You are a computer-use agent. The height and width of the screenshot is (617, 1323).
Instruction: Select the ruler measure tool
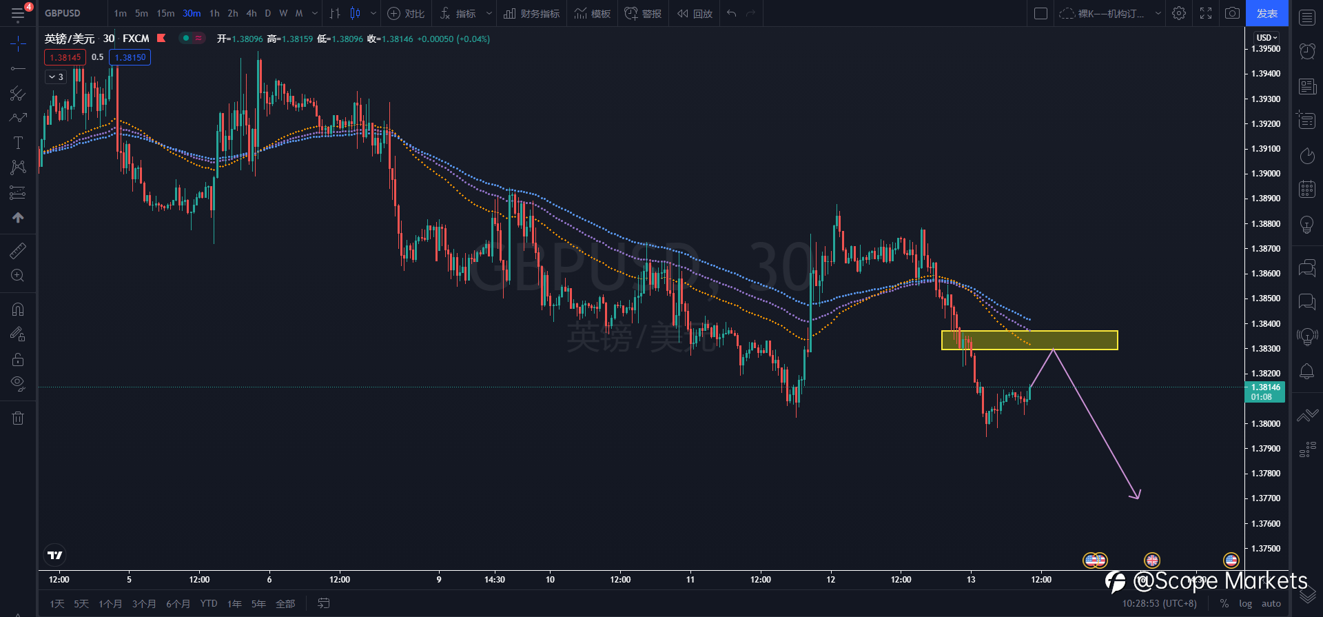click(18, 250)
